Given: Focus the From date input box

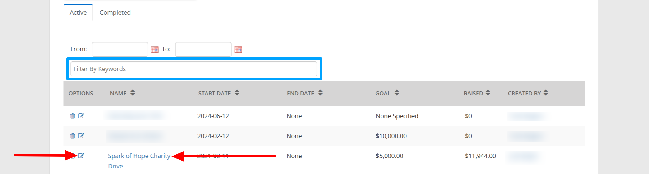Looking at the screenshot, I should (x=120, y=49).
